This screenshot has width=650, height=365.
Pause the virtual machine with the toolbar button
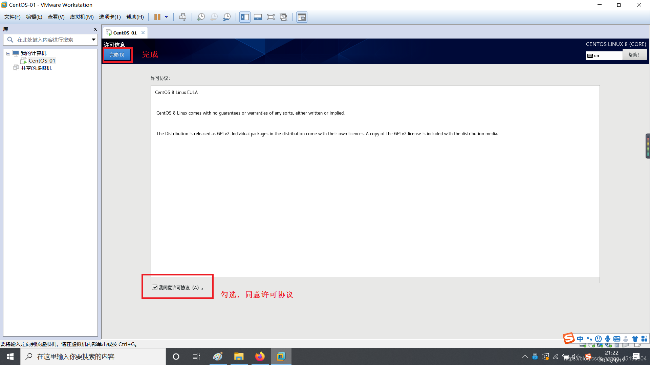click(x=157, y=17)
